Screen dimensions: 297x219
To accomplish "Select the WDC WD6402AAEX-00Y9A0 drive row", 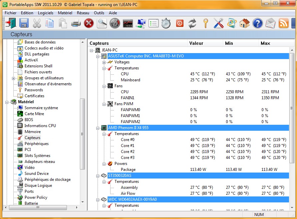I will click(x=198, y=199).
